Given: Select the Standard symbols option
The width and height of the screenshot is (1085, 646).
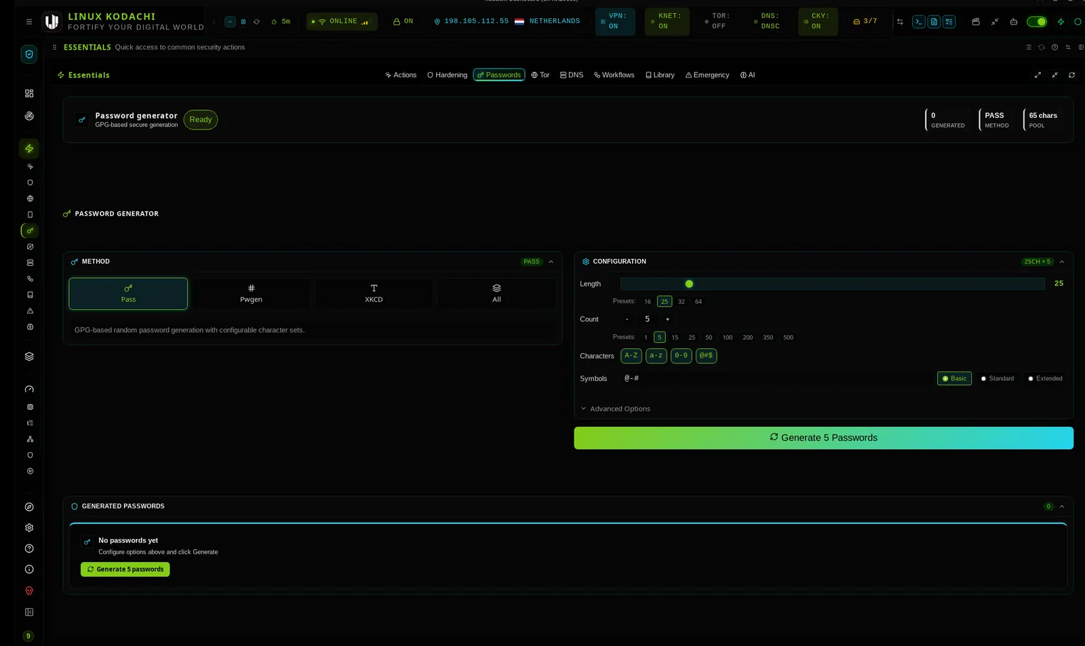Looking at the screenshot, I should point(998,379).
